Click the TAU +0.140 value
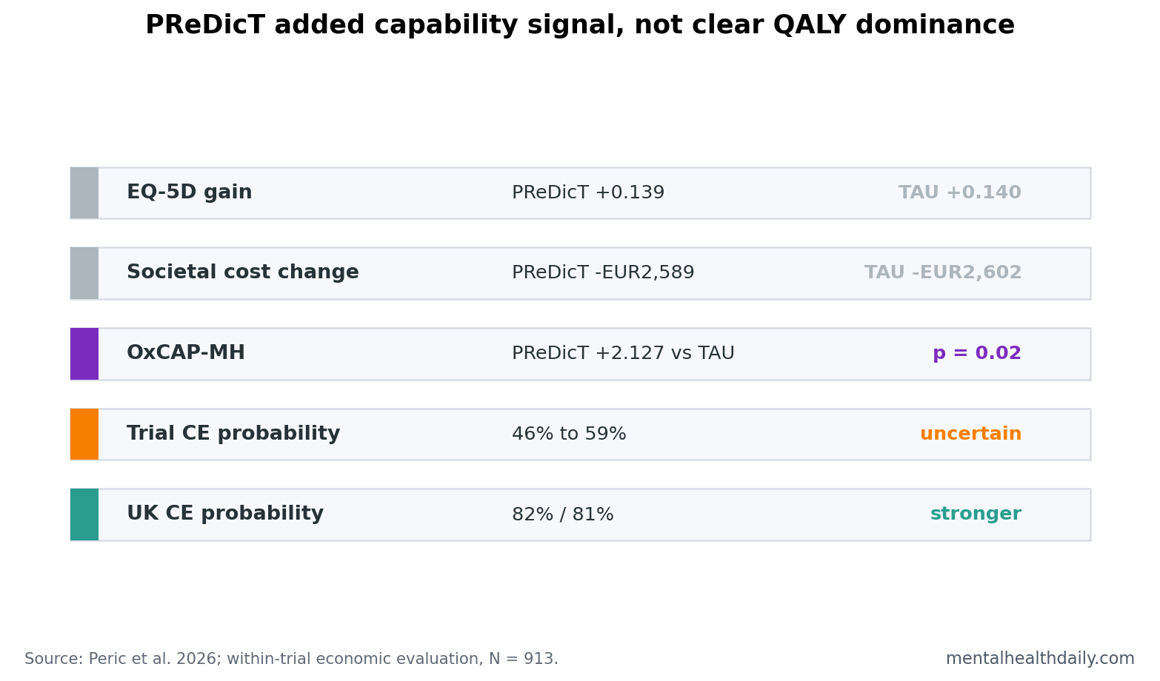Viewport: 1160px width, 681px height. coord(960,193)
